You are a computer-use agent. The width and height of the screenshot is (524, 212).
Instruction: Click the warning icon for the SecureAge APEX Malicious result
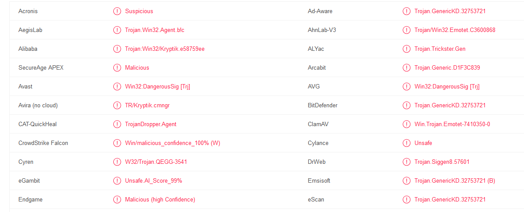point(117,67)
